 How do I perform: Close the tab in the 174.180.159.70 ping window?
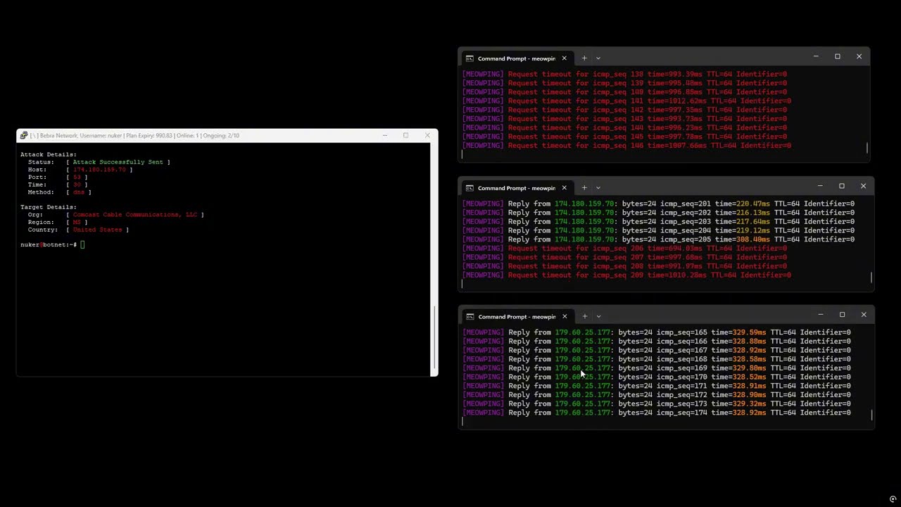[x=564, y=188]
